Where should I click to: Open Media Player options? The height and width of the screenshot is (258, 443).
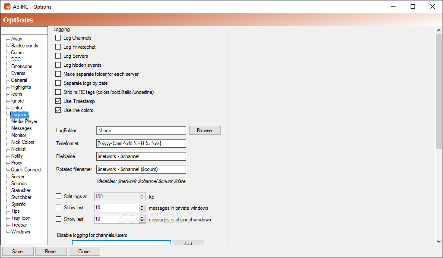coord(24,121)
